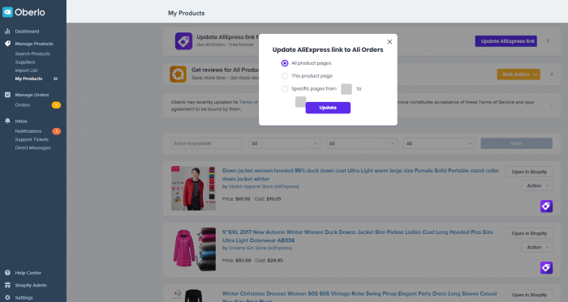568x302 pixels.
Task: Open Dreams Girl Store supplier link
Action: tap(260, 248)
